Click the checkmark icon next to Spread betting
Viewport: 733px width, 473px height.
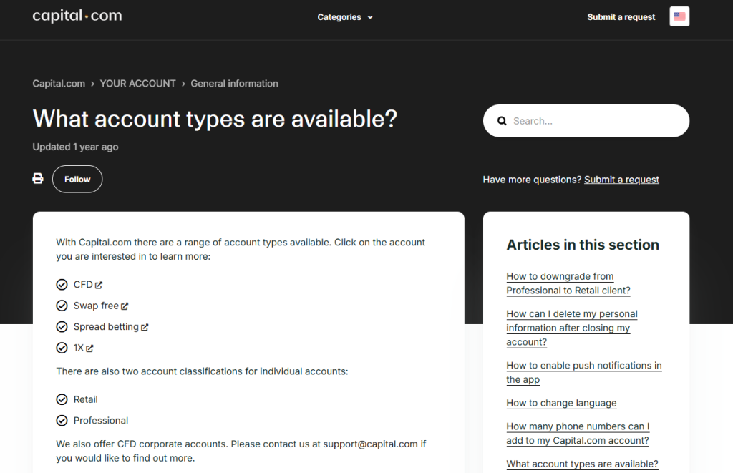(62, 327)
